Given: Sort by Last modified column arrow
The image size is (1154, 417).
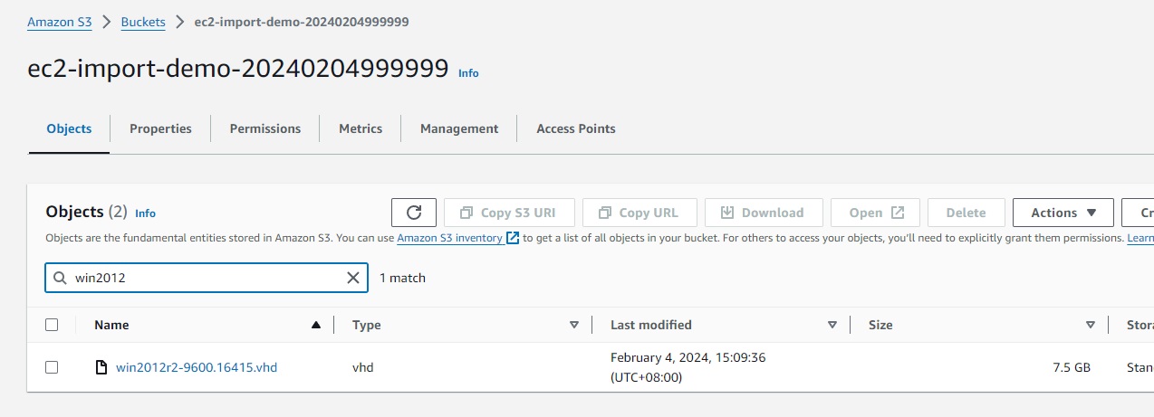Looking at the screenshot, I should click(832, 325).
